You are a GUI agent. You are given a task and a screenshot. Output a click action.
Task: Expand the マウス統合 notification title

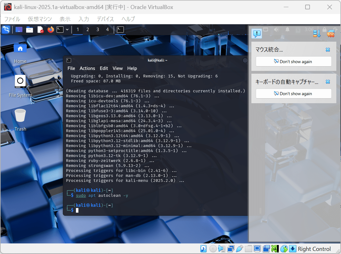(x=269, y=50)
